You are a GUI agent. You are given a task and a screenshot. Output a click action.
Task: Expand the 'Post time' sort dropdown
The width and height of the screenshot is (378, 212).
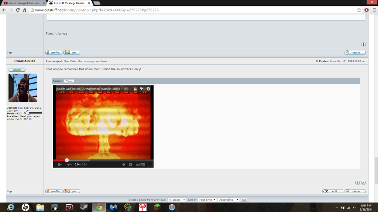(x=207, y=199)
